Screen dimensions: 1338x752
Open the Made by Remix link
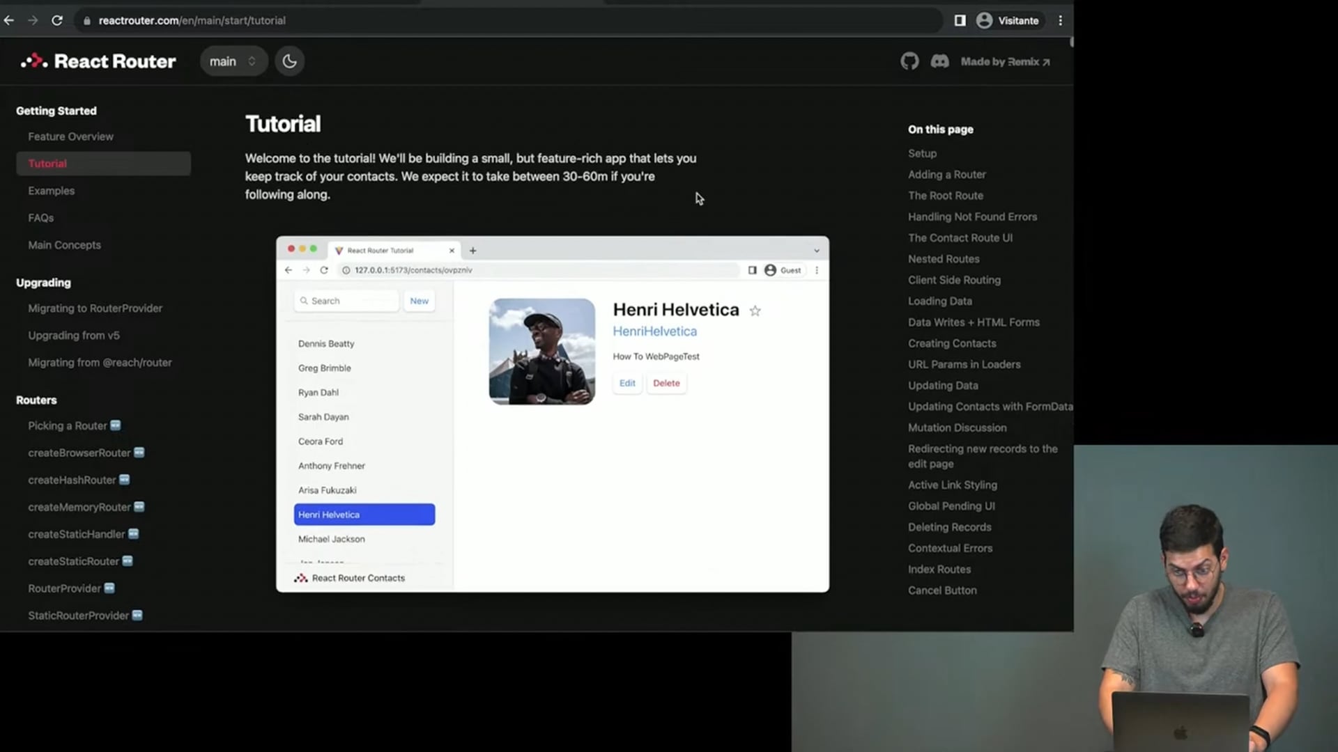point(1004,61)
